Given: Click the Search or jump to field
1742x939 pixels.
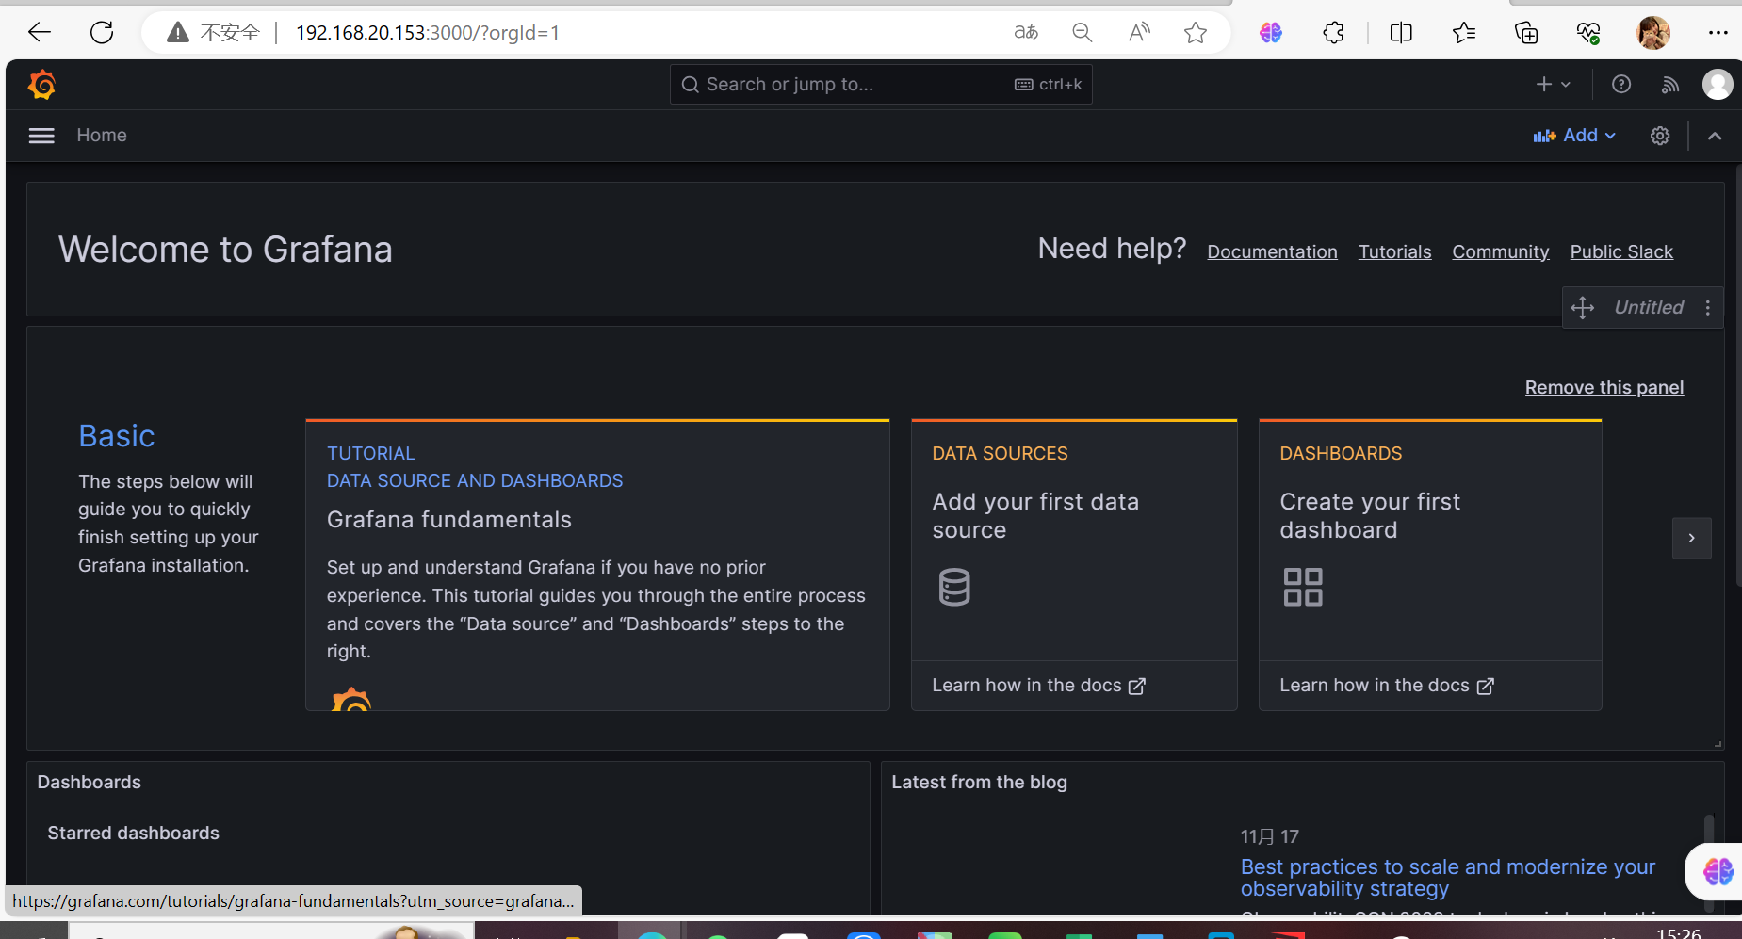Looking at the screenshot, I should (881, 85).
